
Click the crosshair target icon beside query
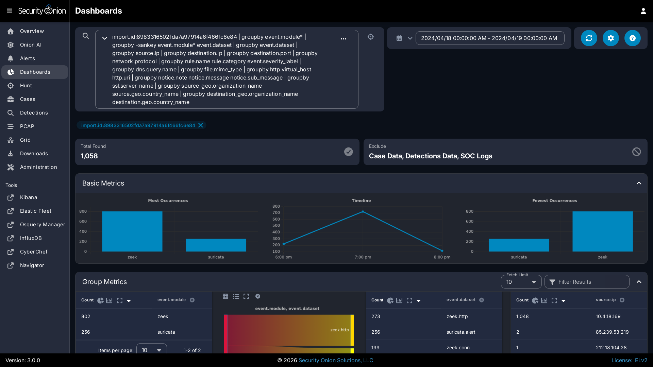(x=371, y=37)
